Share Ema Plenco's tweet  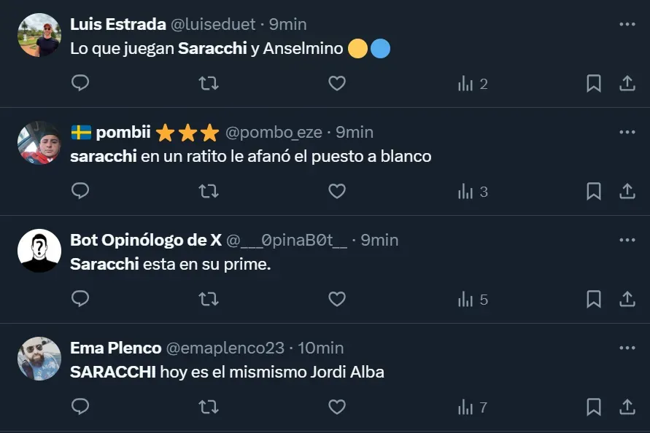click(x=627, y=407)
